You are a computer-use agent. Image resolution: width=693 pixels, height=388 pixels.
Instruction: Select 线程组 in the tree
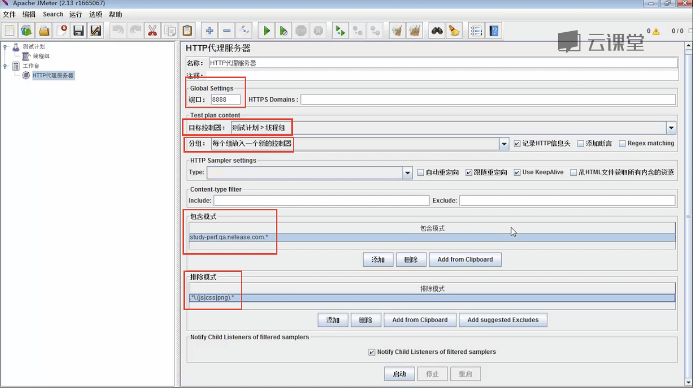(41, 56)
